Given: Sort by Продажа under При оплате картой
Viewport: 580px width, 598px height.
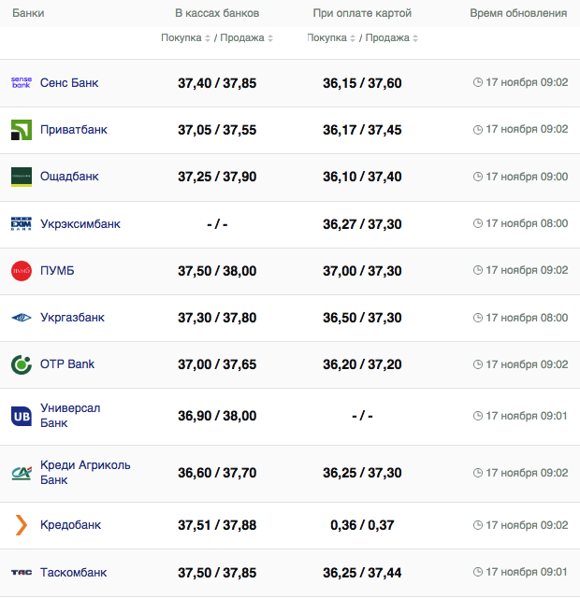Looking at the screenshot, I should pos(391,38).
